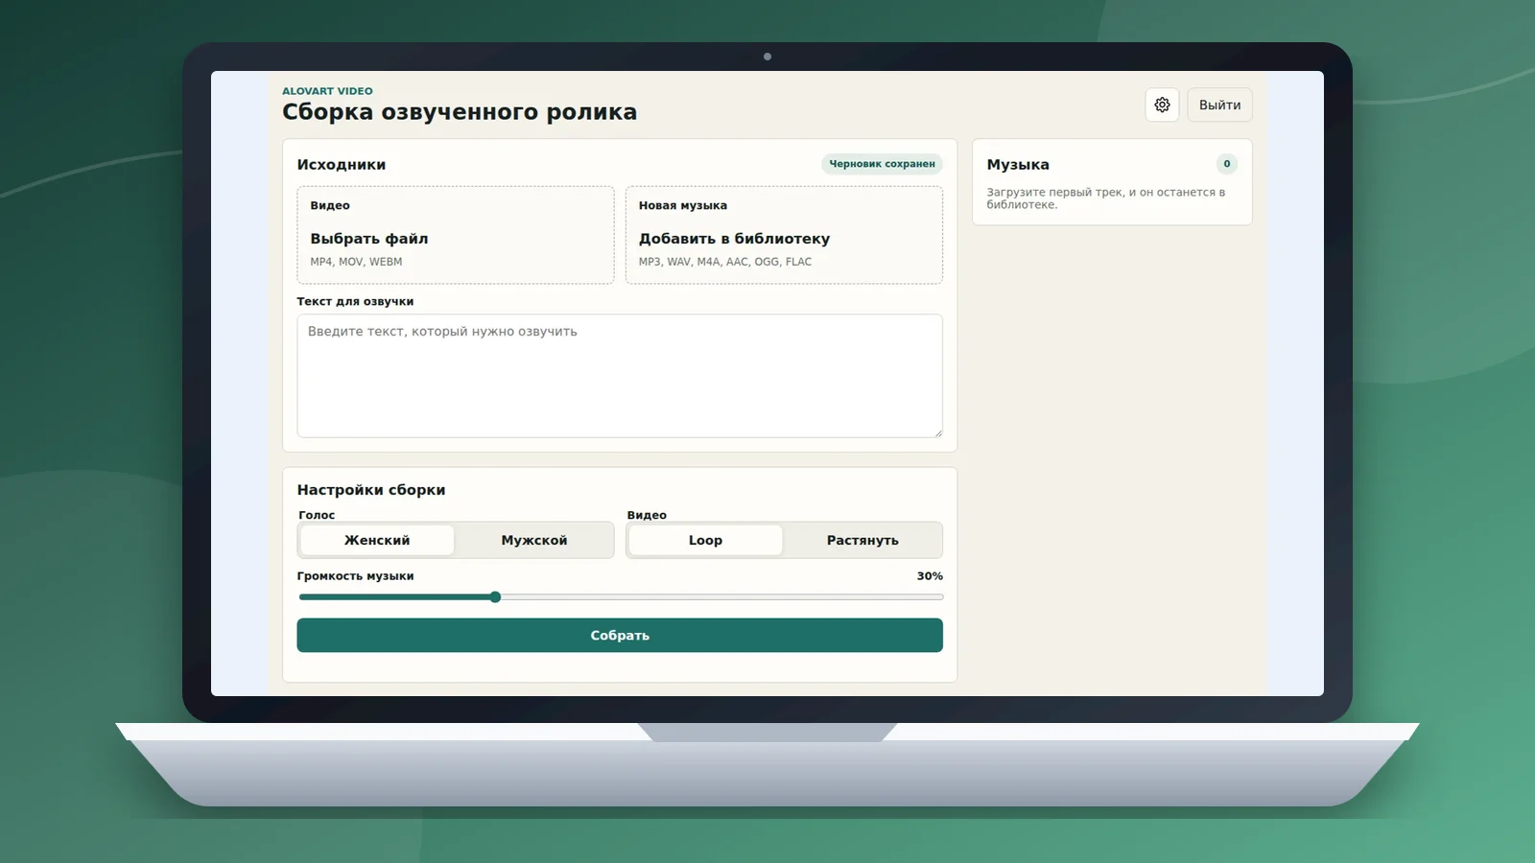
Task: Select the Женский voice option
Action: [x=377, y=540]
